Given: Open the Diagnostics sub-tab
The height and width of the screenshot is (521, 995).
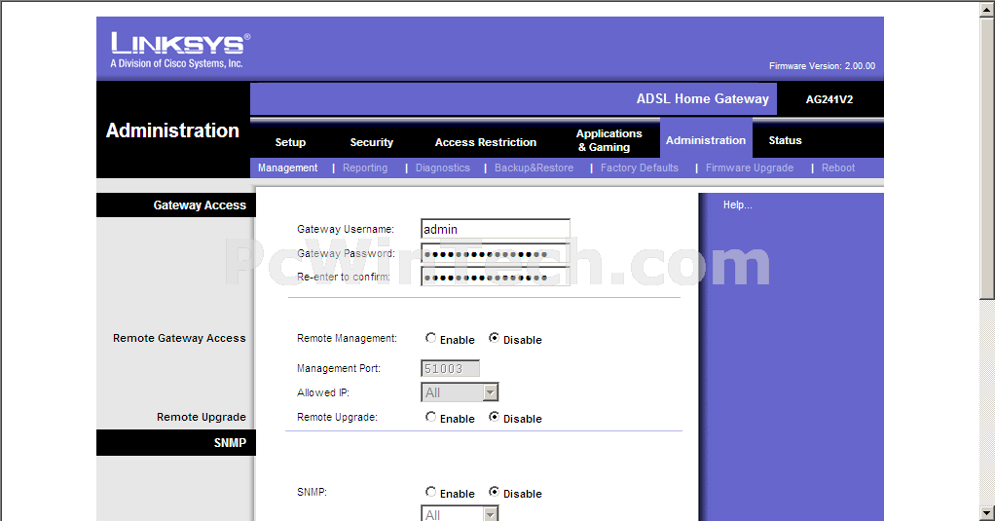Looking at the screenshot, I should pyautogui.click(x=442, y=167).
